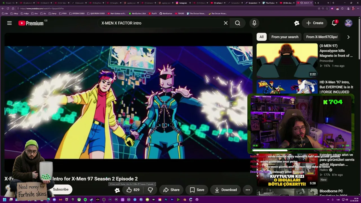
Task: Open the Apocalypse kills Magneto video thumbnail
Action: point(287,60)
